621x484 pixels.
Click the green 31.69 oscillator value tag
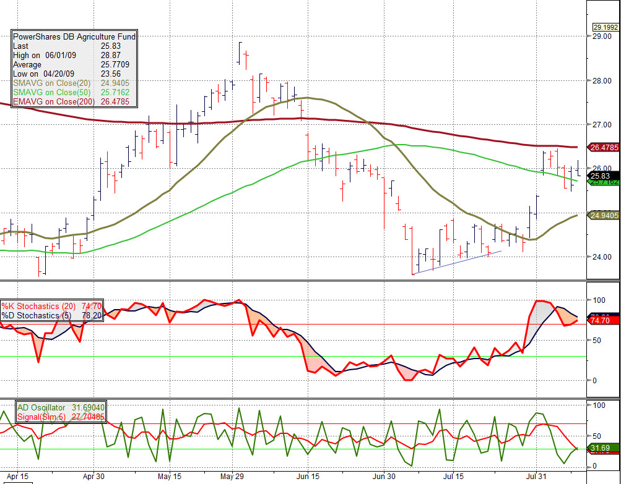click(601, 448)
